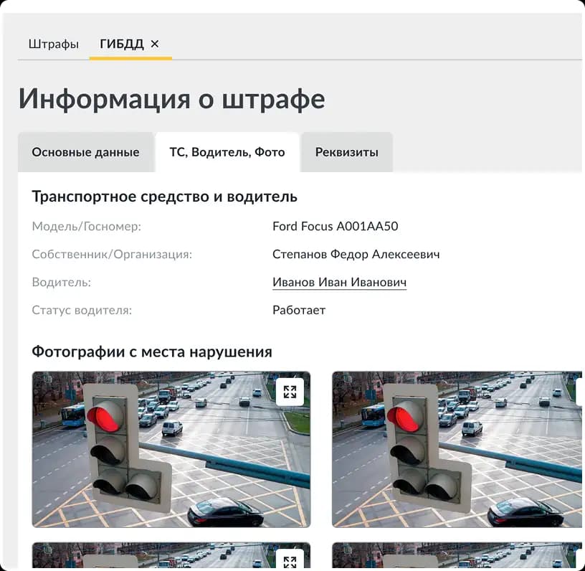The height and width of the screenshot is (571, 585).
Task: Click the driver status value Работает
Action: (x=299, y=310)
